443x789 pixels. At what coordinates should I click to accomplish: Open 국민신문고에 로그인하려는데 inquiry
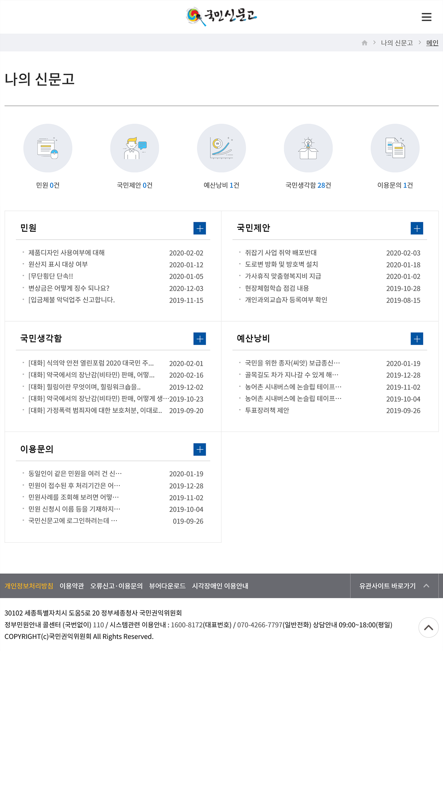73,521
